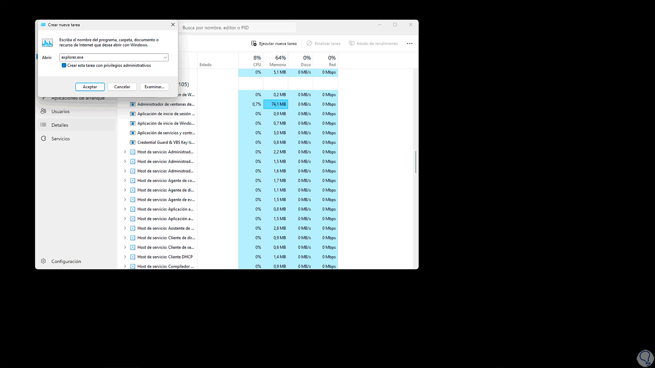The image size is (655, 368).
Task: Click Aceptar in Crear nueva tarea dialog
Action: point(90,87)
